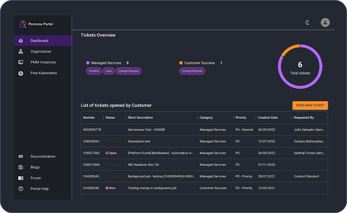Open Blogs using its page icon
The height and width of the screenshot is (213, 347).
coord(21,167)
